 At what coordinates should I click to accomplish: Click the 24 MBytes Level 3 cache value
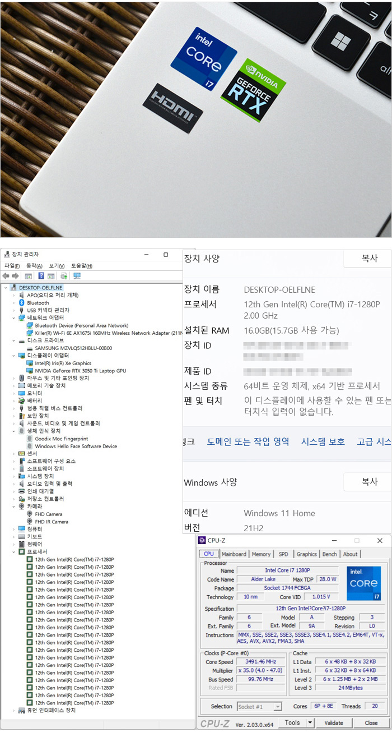[x=351, y=688]
